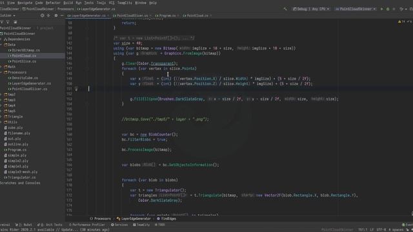The height and width of the screenshot is (232, 413).
Task: Click the locate file icon in Solution panel
Action: point(42,15)
